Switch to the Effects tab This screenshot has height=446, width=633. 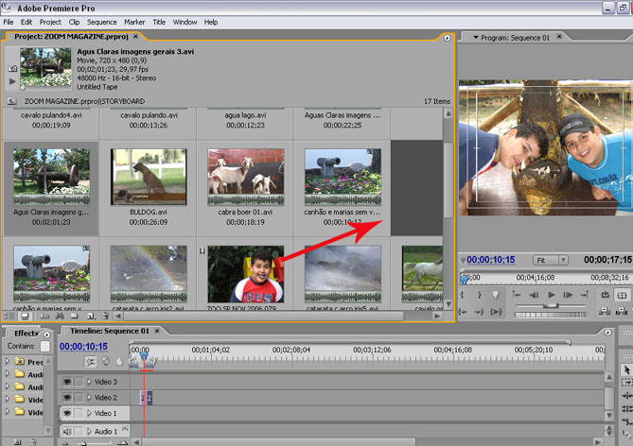point(26,333)
